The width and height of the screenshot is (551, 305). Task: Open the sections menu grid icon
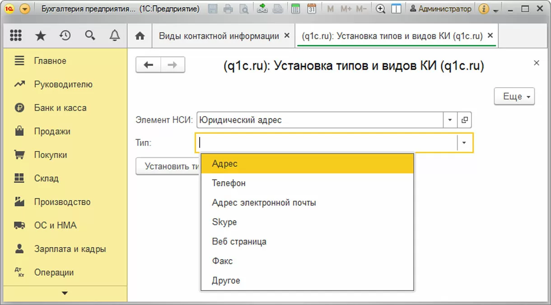click(x=16, y=36)
